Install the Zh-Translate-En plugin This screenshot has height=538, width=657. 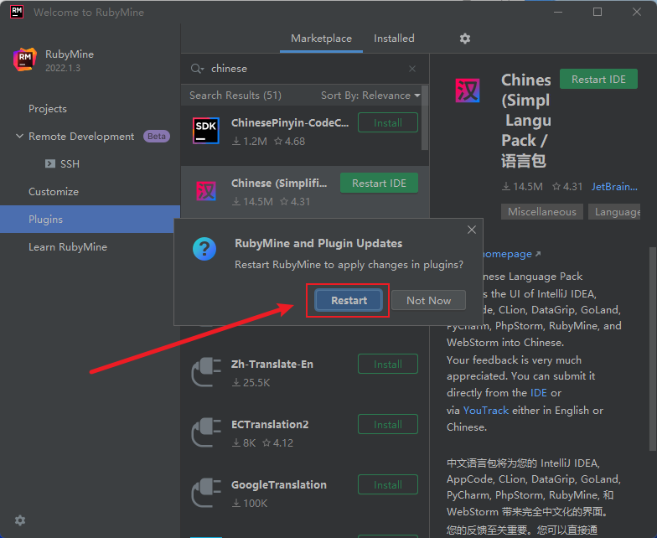point(387,364)
